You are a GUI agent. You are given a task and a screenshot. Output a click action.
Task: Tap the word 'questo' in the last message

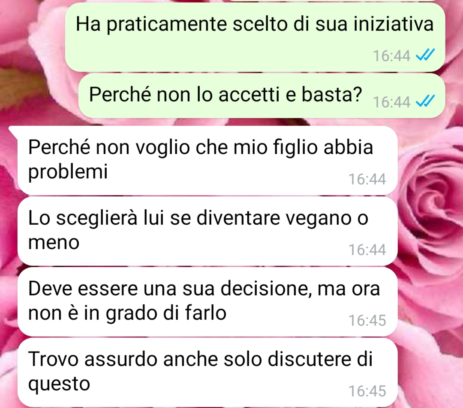(59, 384)
